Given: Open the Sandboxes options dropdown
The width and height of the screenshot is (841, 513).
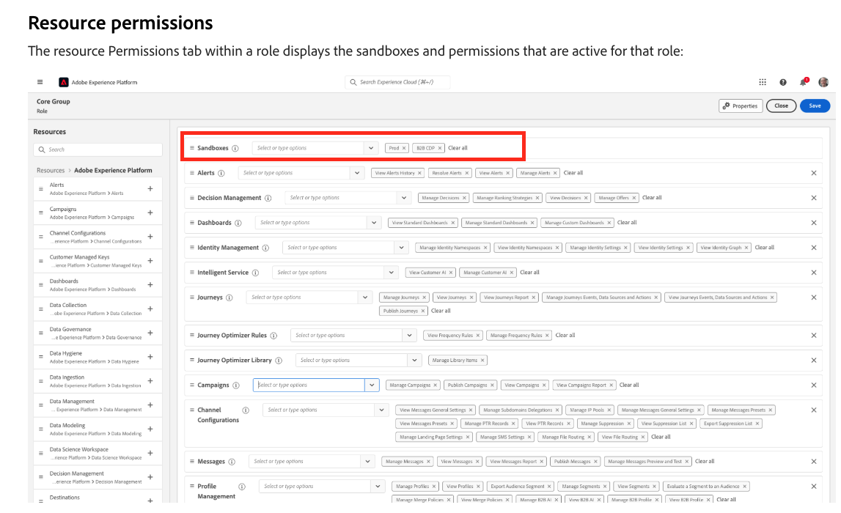Looking at the screenshot, I should pyautogui.click(x=371, y=147).
